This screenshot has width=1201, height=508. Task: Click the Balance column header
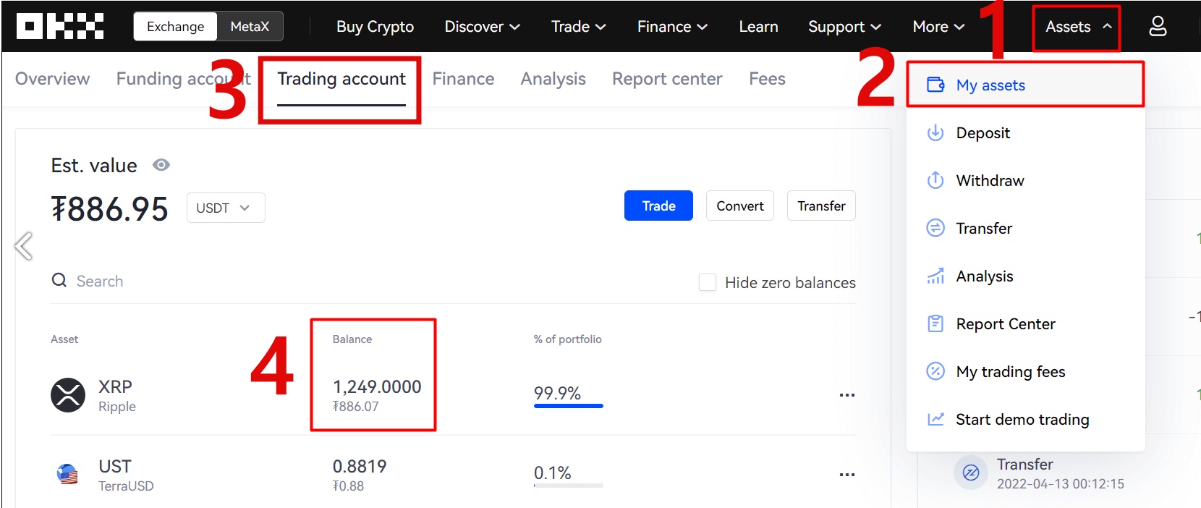coord(352,339)
